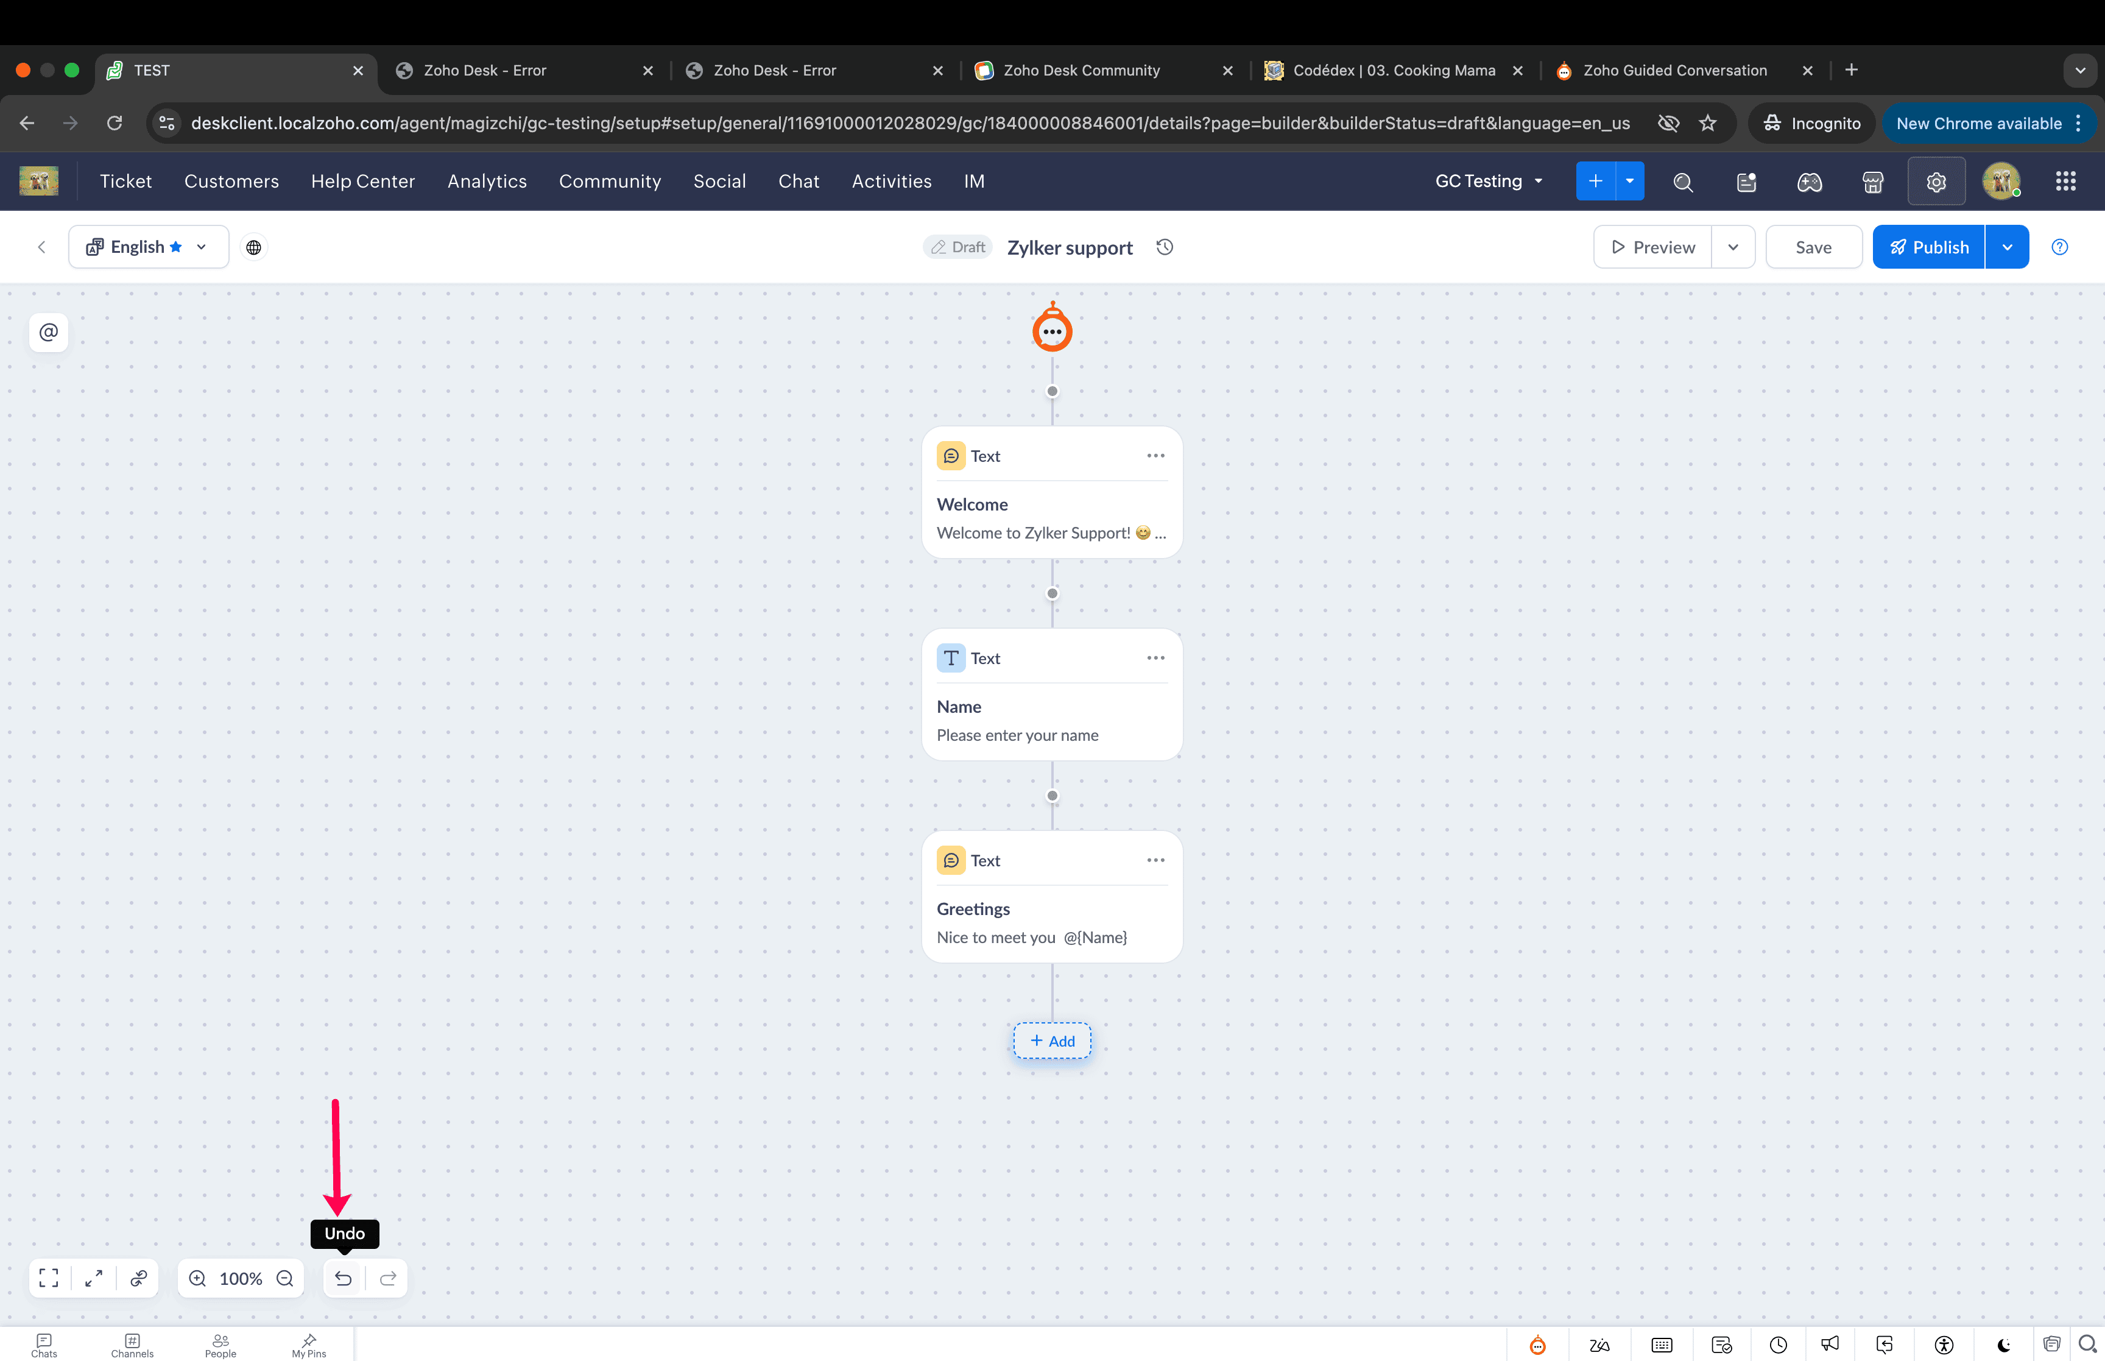
Task: Open the version history clock icon
Action: [1165, 247]
